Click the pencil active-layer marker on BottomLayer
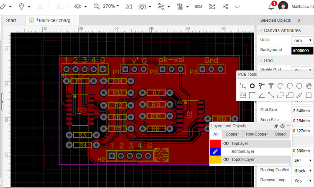The height and width of the screenshot is (188, 314). [215, 151]
